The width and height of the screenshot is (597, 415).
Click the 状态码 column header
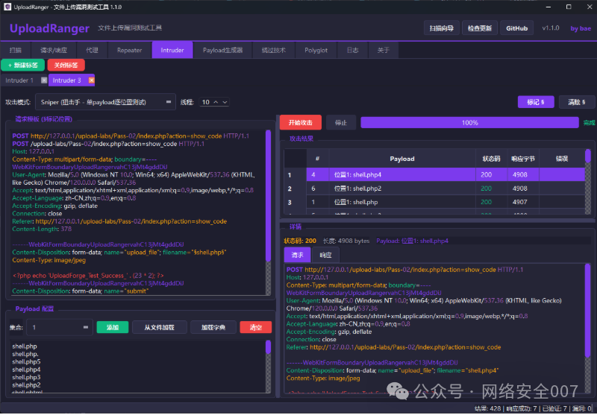click(x=491, y=159)
